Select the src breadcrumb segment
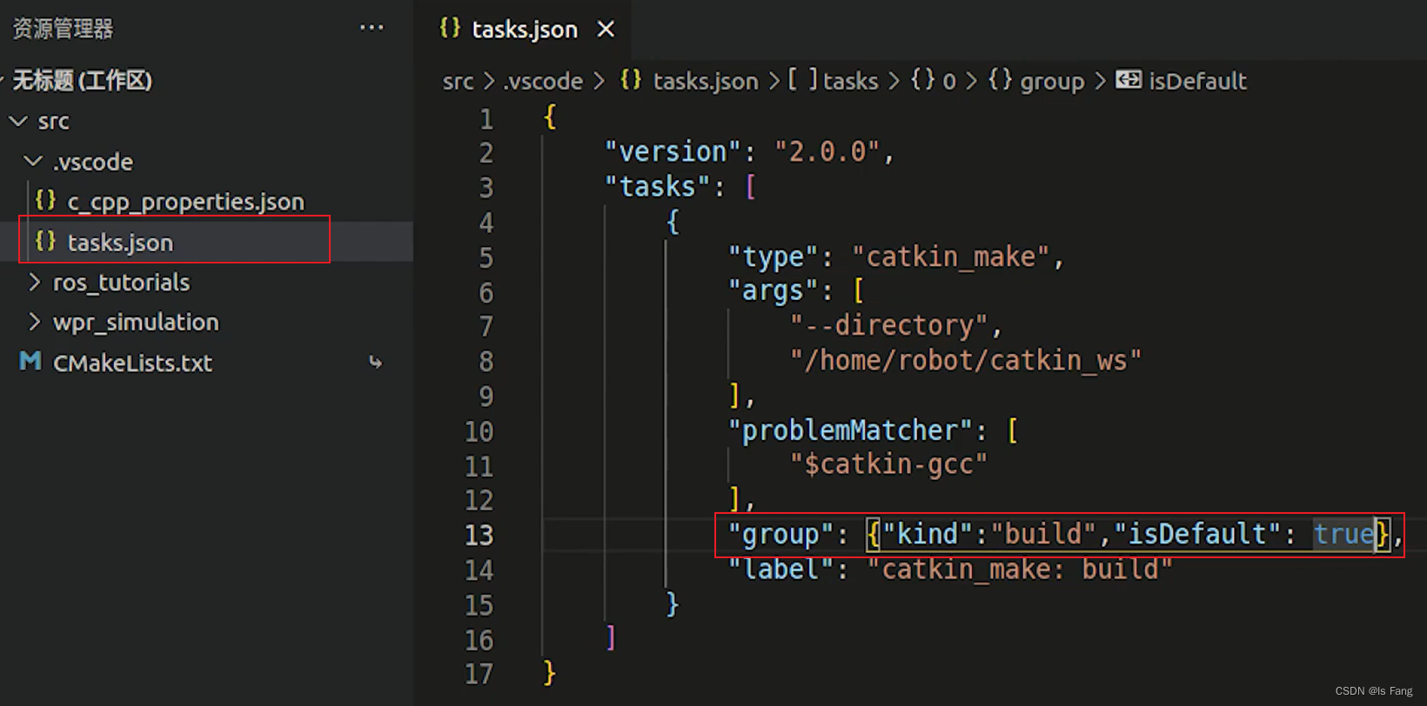 pyautogui.click(x=458, y=81)
